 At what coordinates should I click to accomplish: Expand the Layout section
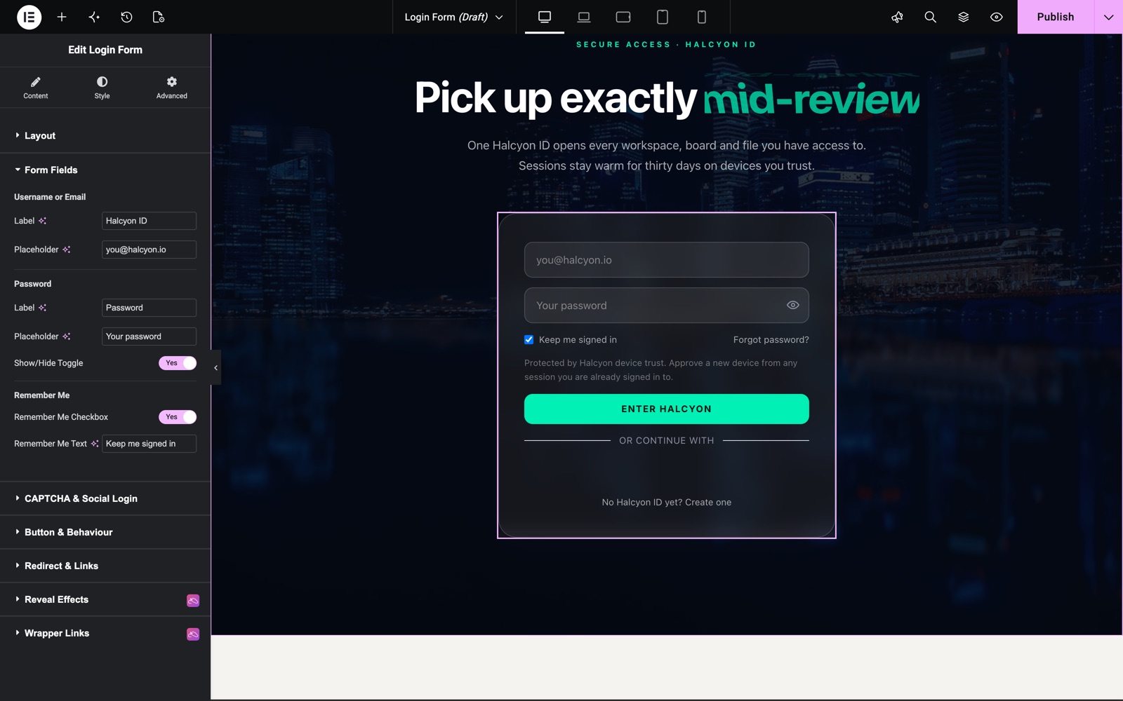click(x=105, y=136)
